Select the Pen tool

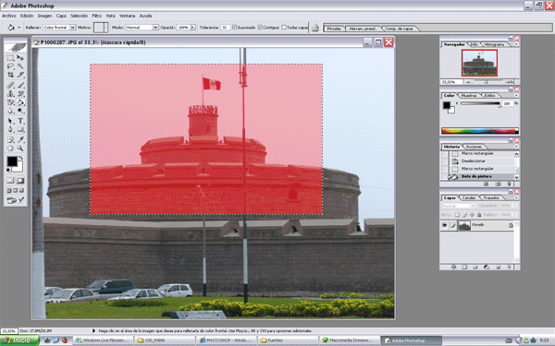pyautogui.click(x=10, y=129)
